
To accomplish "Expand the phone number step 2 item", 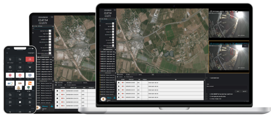I will (x=207, y=94).
